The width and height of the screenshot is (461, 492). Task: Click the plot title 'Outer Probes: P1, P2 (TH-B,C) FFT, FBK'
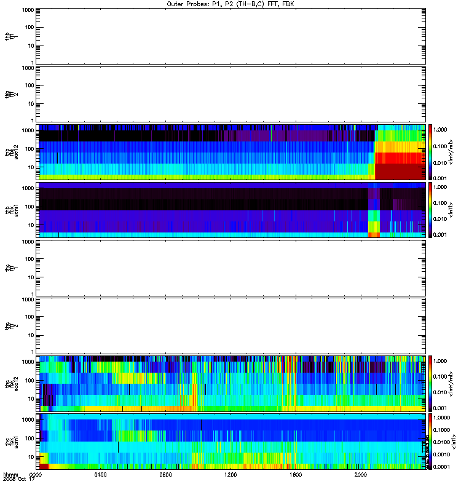click(230, 4)
